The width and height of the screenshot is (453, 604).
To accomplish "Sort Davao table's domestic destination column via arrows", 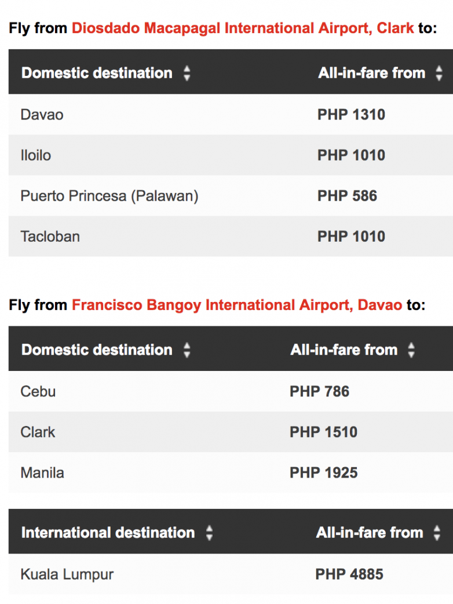I will (x=187, y=350).
